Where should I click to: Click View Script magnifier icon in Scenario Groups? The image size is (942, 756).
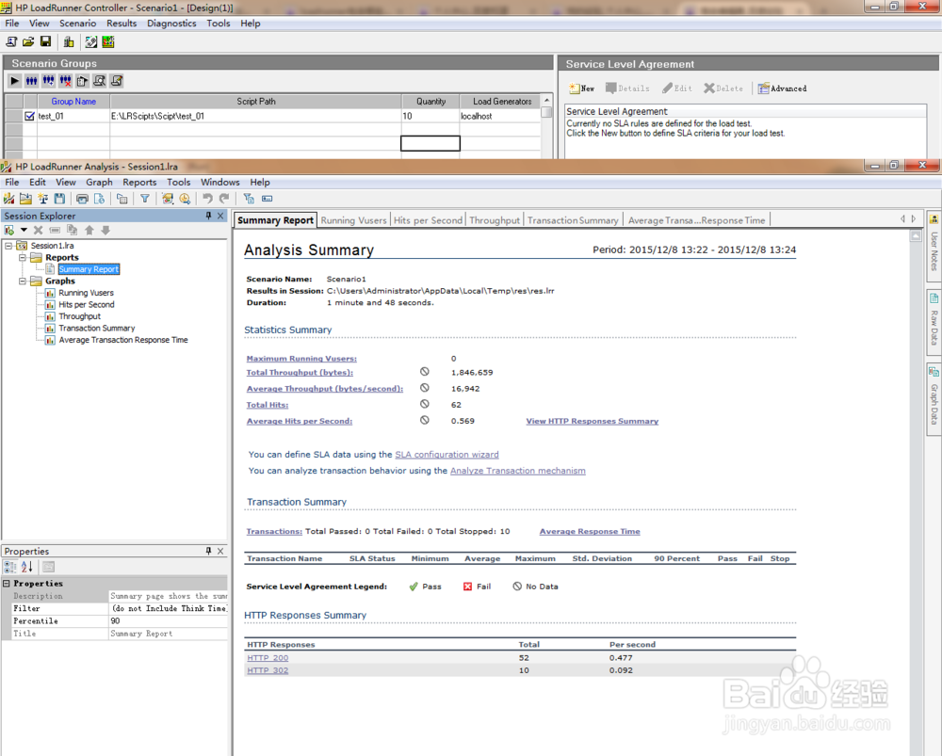(x=100, y=80)
